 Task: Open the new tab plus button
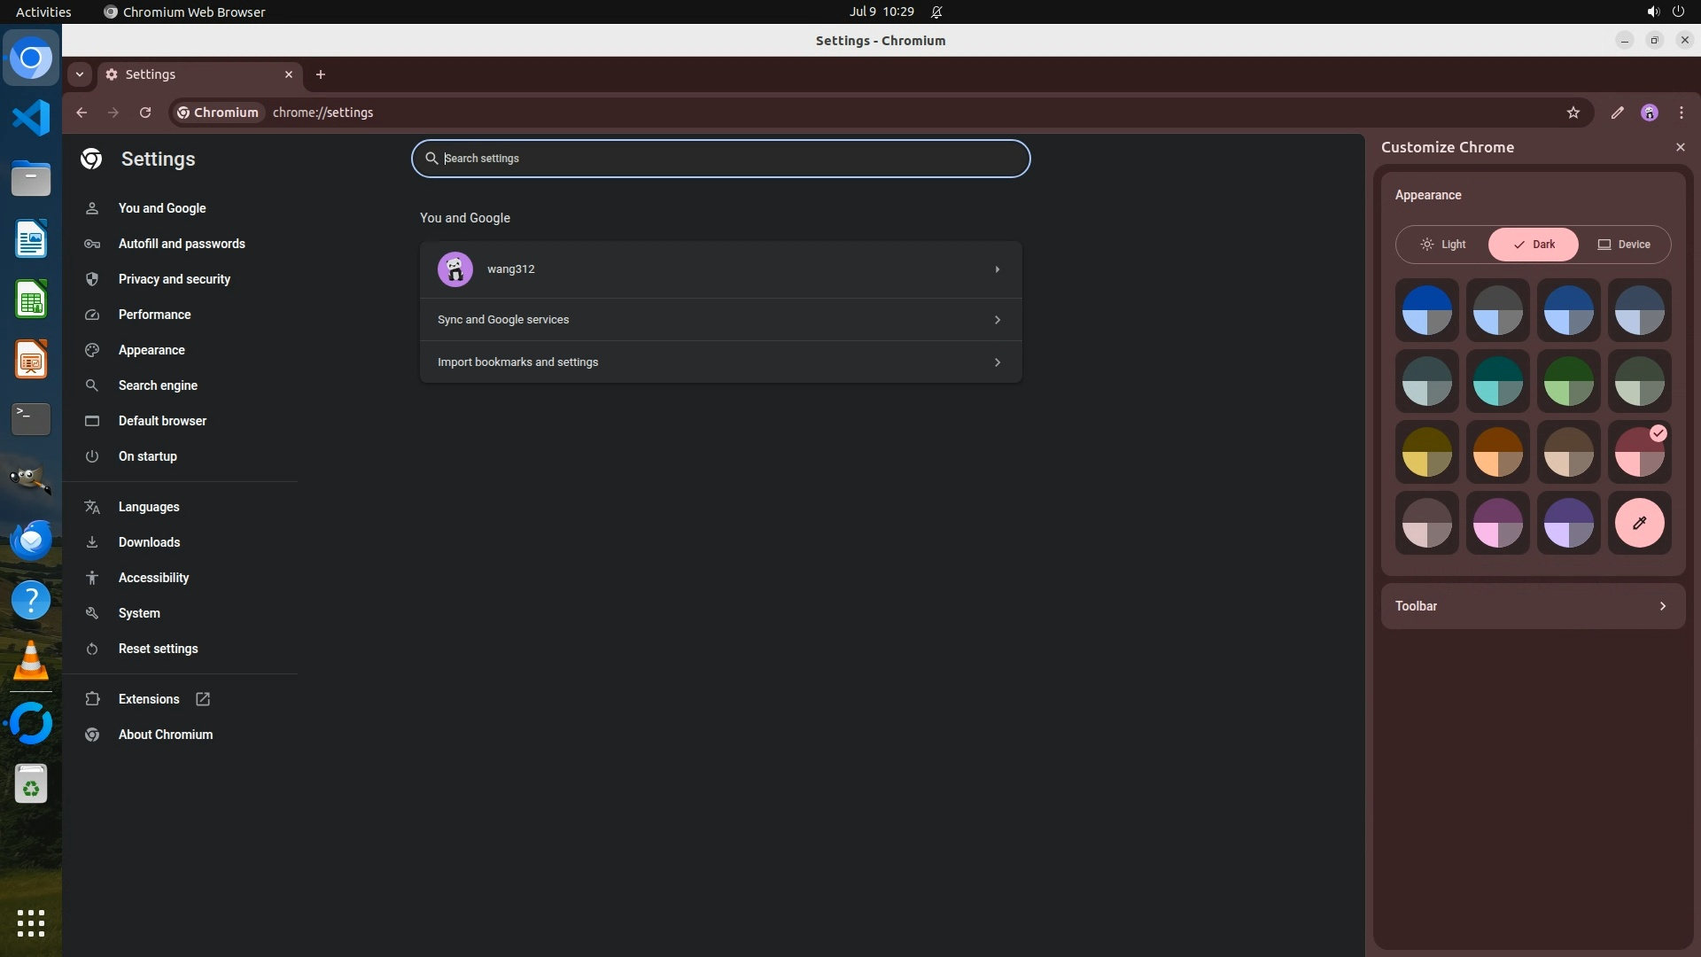[x=321, y=74]
